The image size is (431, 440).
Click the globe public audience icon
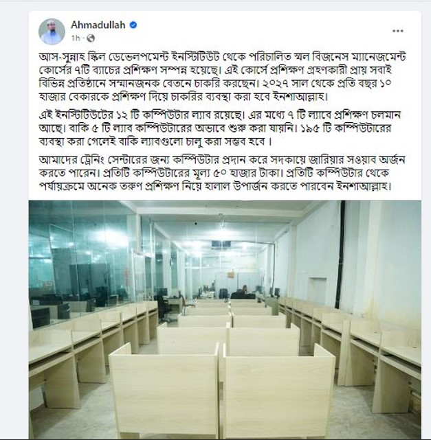(91, 38)
